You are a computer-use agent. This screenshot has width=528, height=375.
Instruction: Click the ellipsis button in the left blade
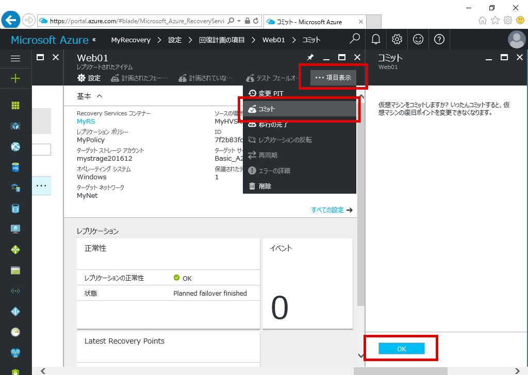(x=41, y=185)
